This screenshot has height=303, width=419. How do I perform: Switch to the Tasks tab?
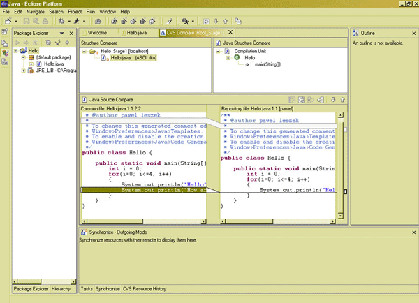(87, 289)
